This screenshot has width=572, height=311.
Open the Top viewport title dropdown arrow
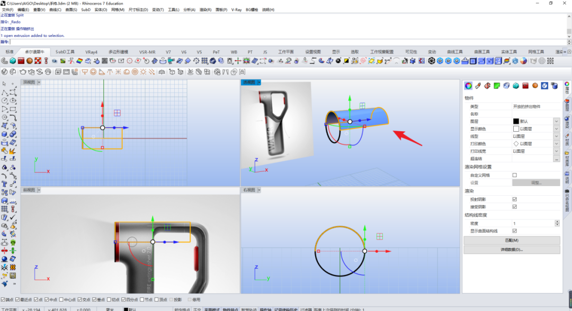pyautogui.click(x=39, y=83)
